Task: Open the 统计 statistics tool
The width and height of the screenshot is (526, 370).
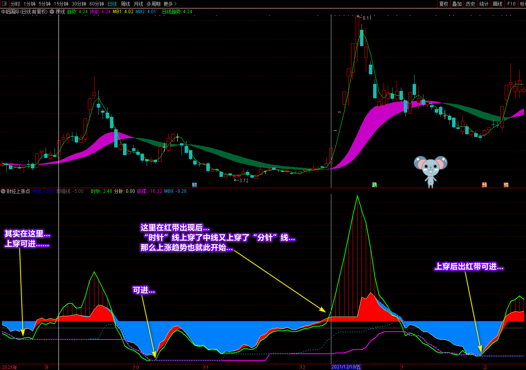Action: point(484,4)
